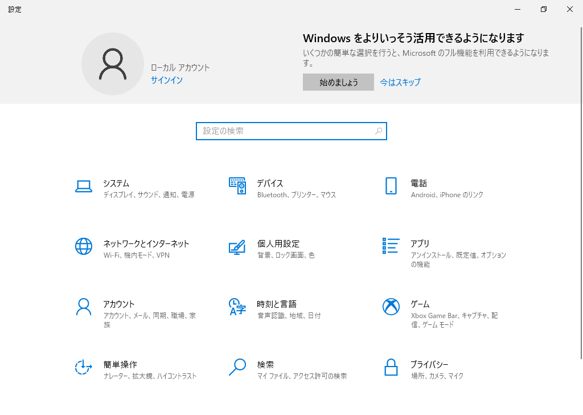This screenshot has height=415, width=583.
Task: Click the 今はスキップ link
Action: point(400,82)
